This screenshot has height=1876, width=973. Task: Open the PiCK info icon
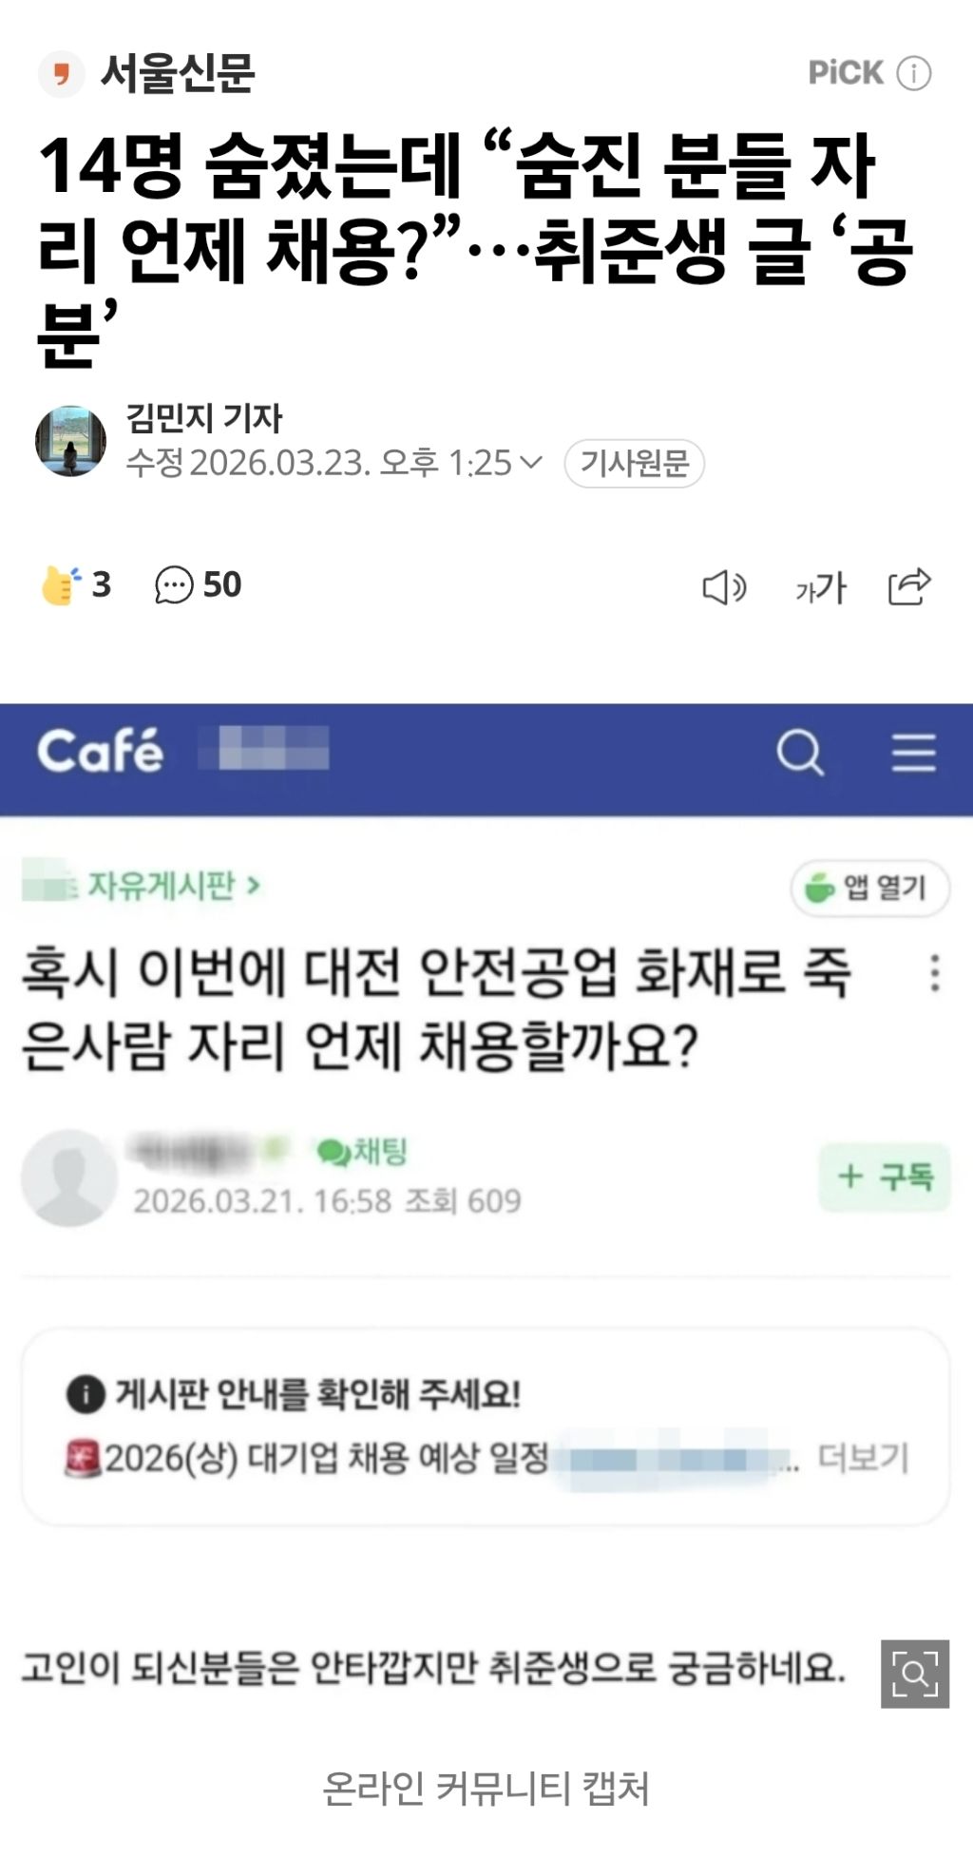point(914,73)
